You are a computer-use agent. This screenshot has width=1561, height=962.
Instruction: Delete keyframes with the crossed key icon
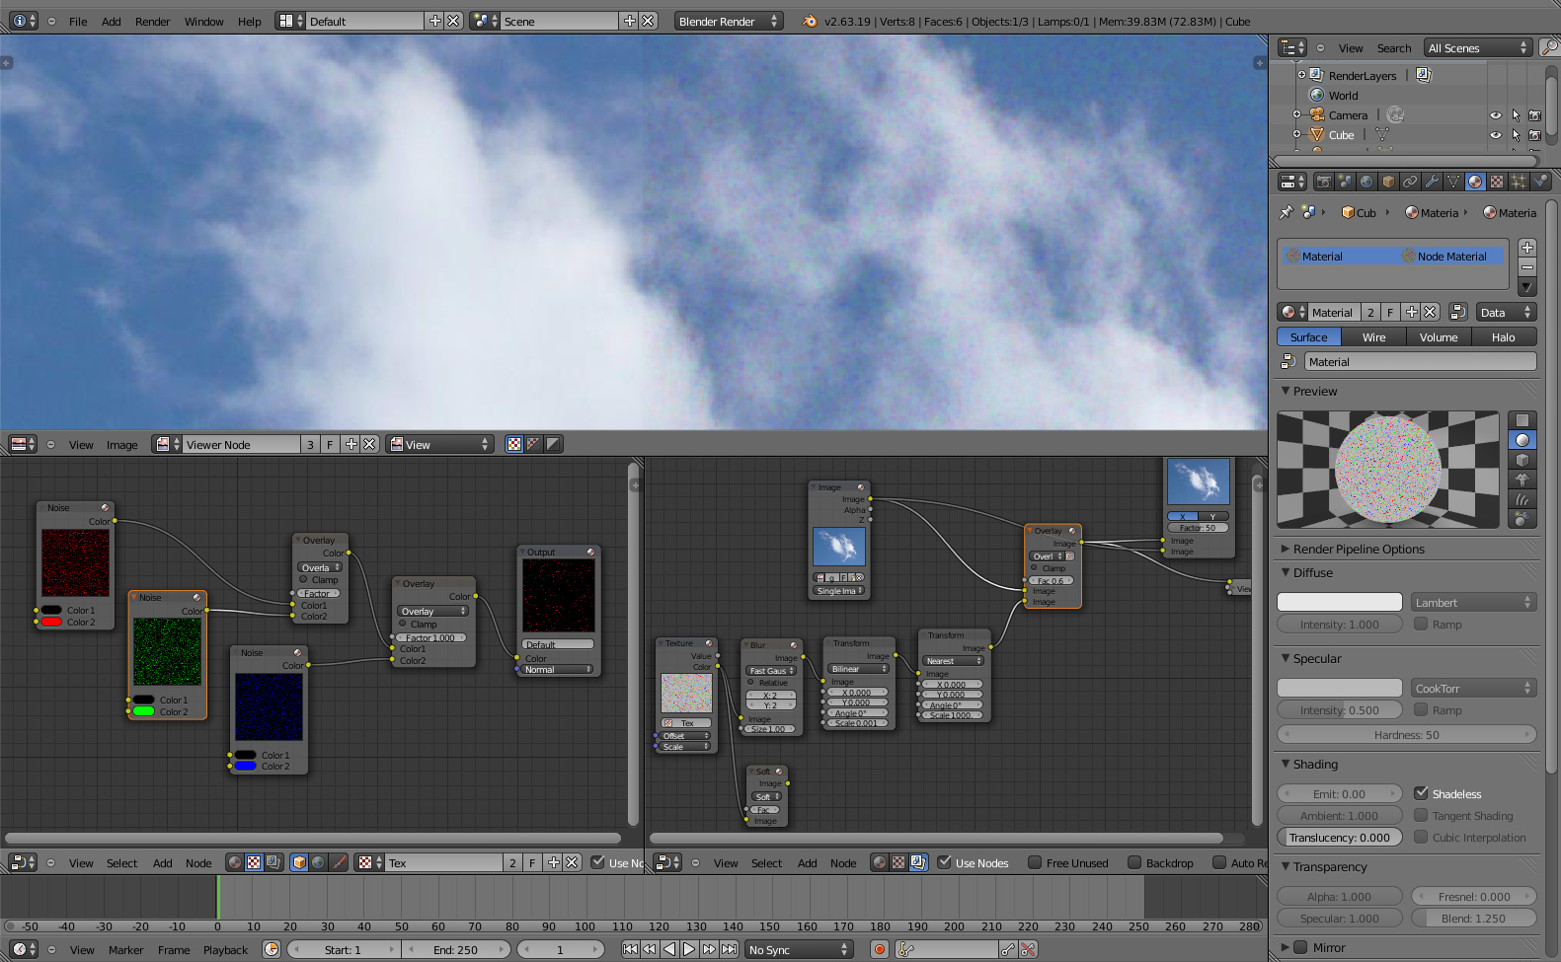tap(1028, 949)
